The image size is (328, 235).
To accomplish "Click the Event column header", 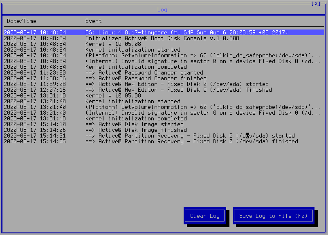I will (x=93, y=21).
